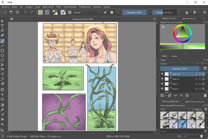Screen dimensions: 208x139
Task: Select the Calligraphy tool
Action: click(x=2, y=35)
